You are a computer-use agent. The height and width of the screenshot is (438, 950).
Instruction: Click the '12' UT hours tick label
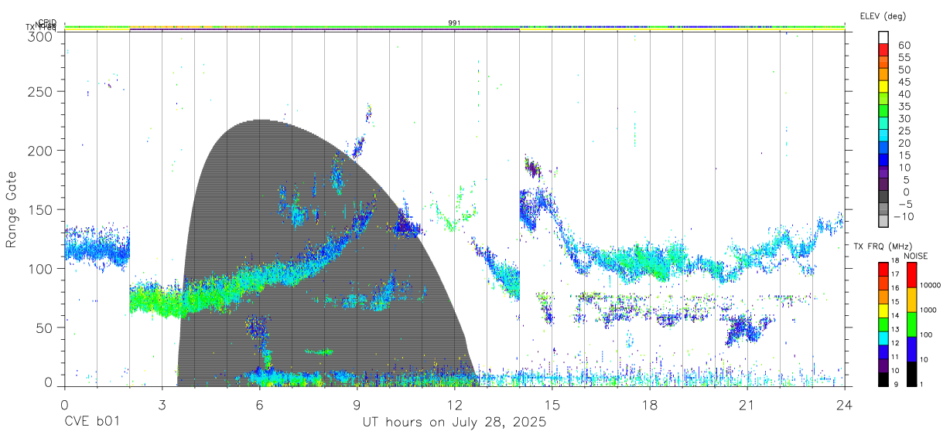(x=454, y=404)
